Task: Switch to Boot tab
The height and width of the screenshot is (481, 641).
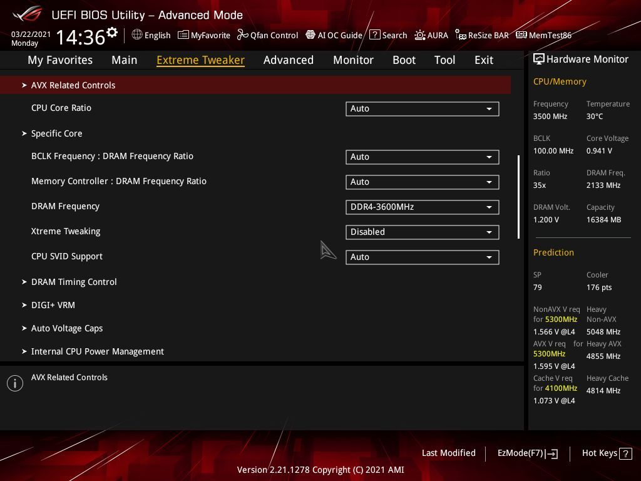Action: pyautogui.click(x=404, y=60)
